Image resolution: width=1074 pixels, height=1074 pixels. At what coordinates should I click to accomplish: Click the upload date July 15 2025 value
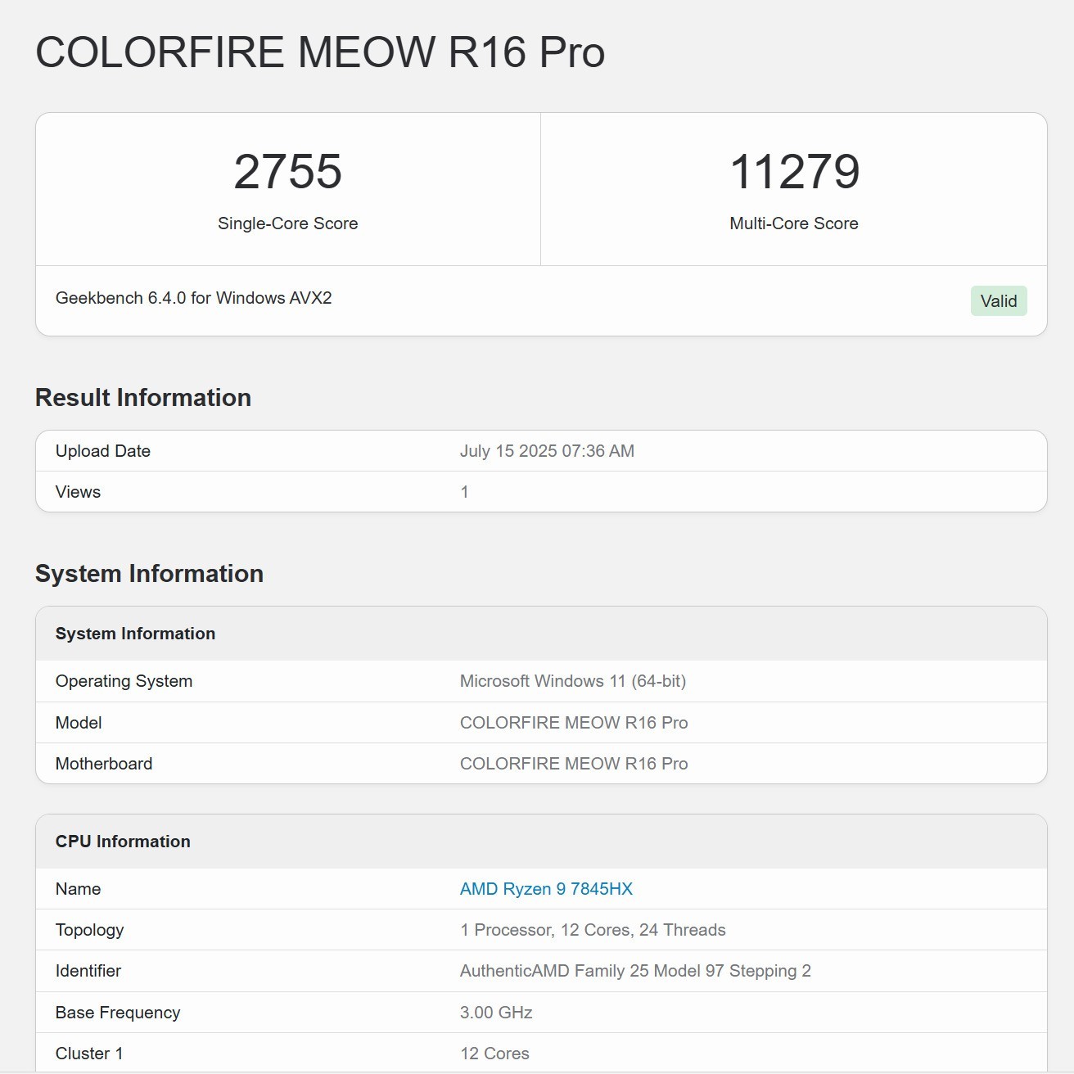tap(547, 451)
